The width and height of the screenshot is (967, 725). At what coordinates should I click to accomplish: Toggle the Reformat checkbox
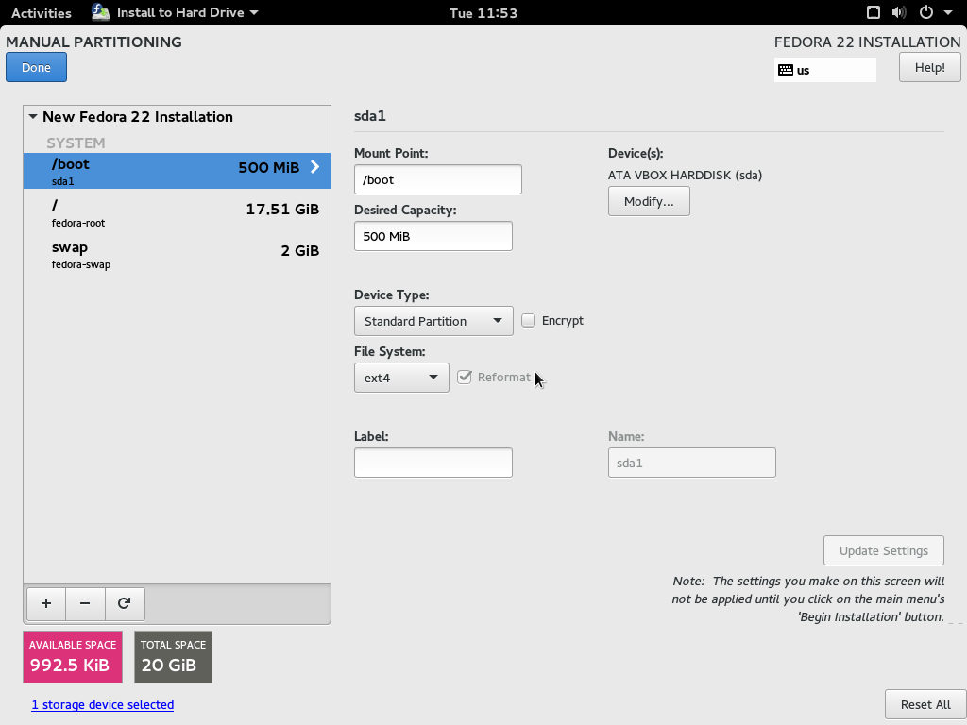coord(465,378)
